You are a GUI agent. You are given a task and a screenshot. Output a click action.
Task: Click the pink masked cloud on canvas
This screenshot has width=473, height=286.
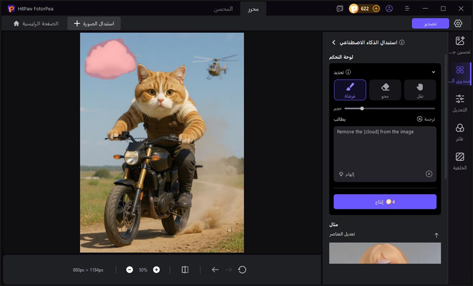pyautogui.click(x=111, y=59)
